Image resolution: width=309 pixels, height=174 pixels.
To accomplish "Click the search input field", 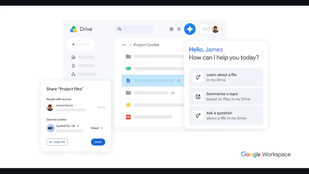I will pyautogui.click(x=134, y=29).
